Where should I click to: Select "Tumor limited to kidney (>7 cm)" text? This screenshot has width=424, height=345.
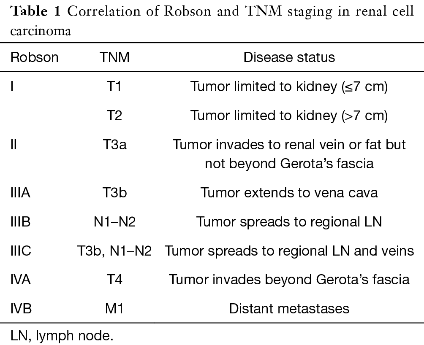(289, 115)
